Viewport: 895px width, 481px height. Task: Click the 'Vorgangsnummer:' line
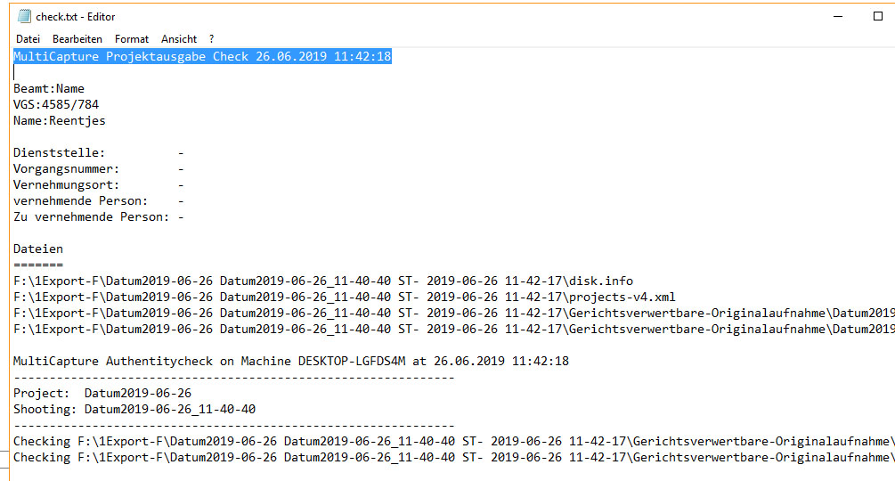(98, 169)
